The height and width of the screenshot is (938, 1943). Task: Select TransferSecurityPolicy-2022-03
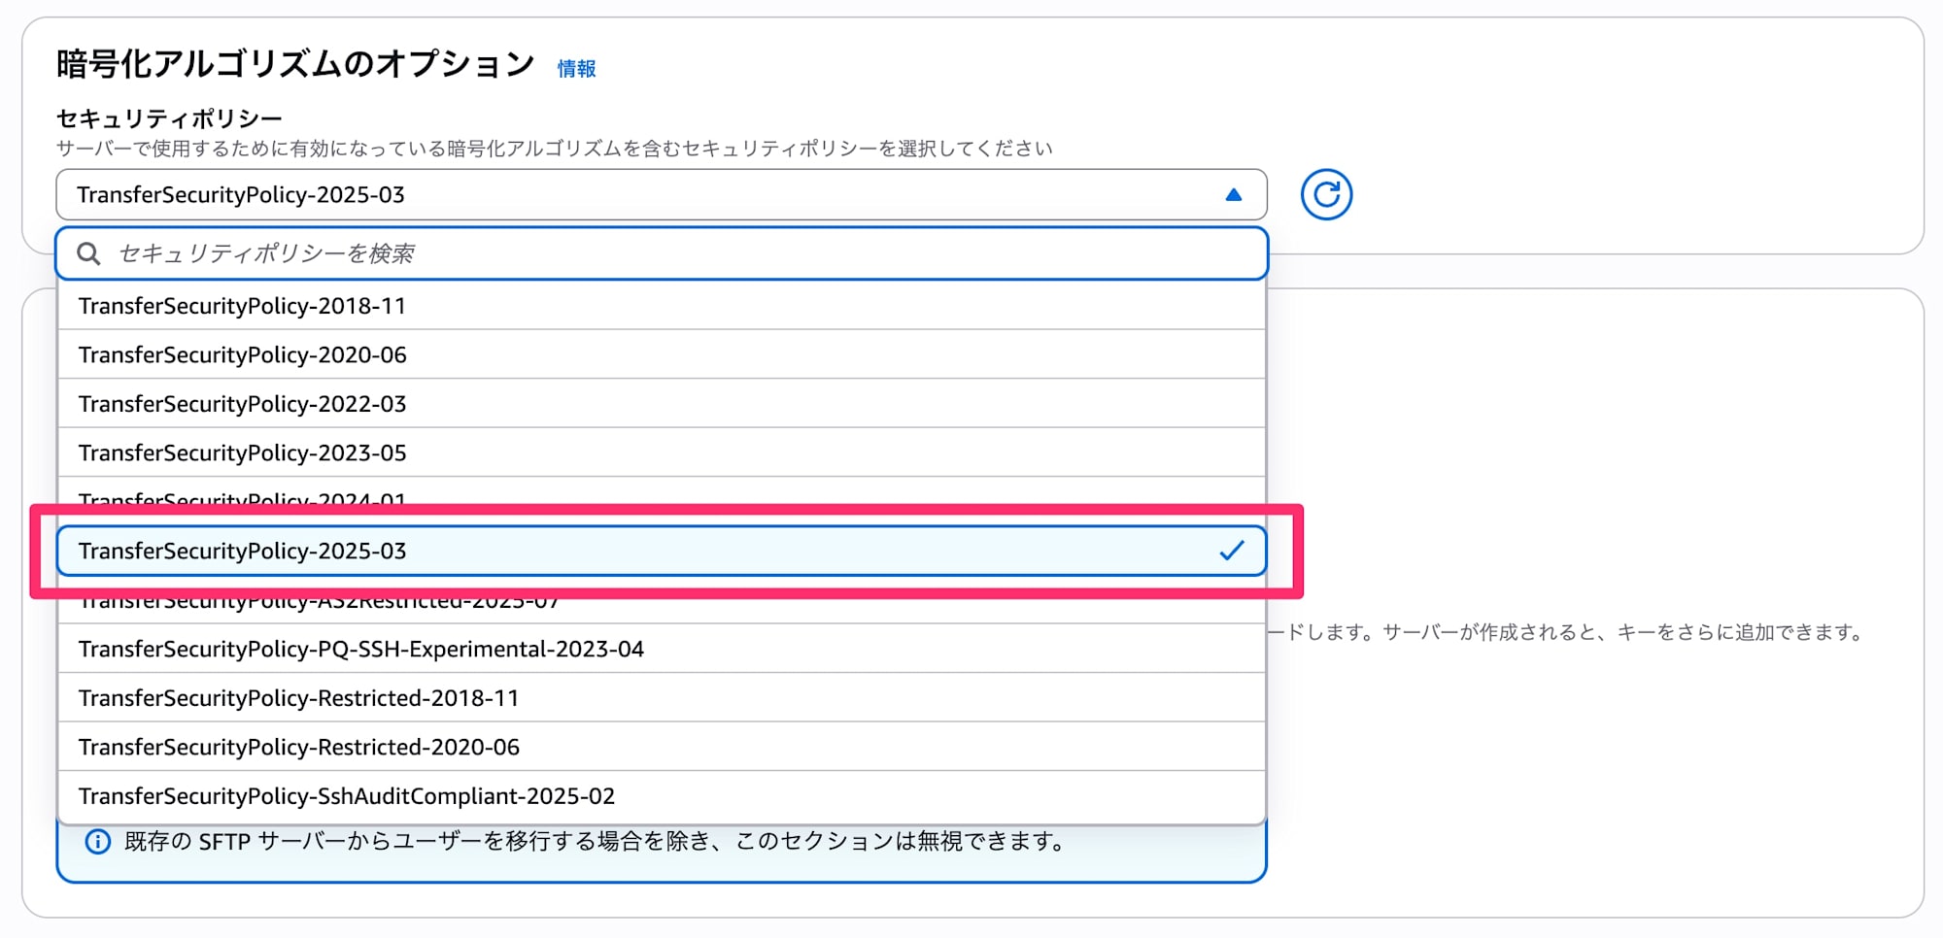pos(662,404)
